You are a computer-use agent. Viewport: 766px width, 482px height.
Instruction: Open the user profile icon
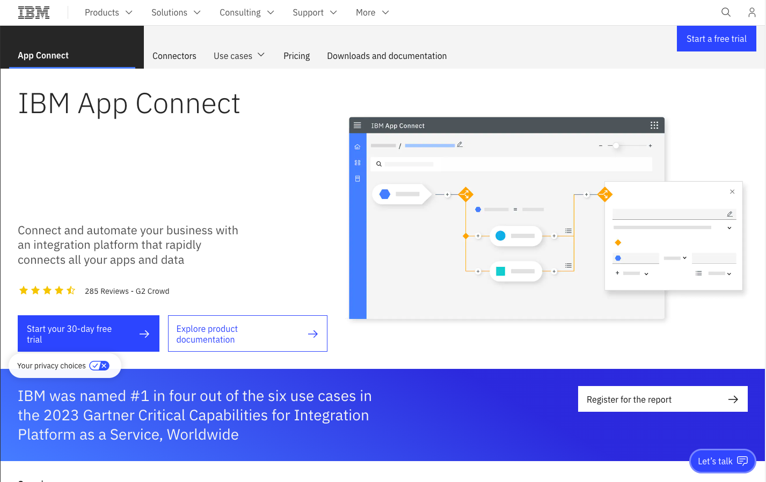pyautogui.click(x=752, y=12)
